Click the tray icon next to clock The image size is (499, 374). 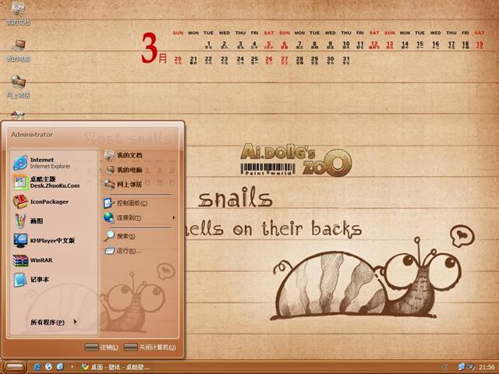(471, 367)
